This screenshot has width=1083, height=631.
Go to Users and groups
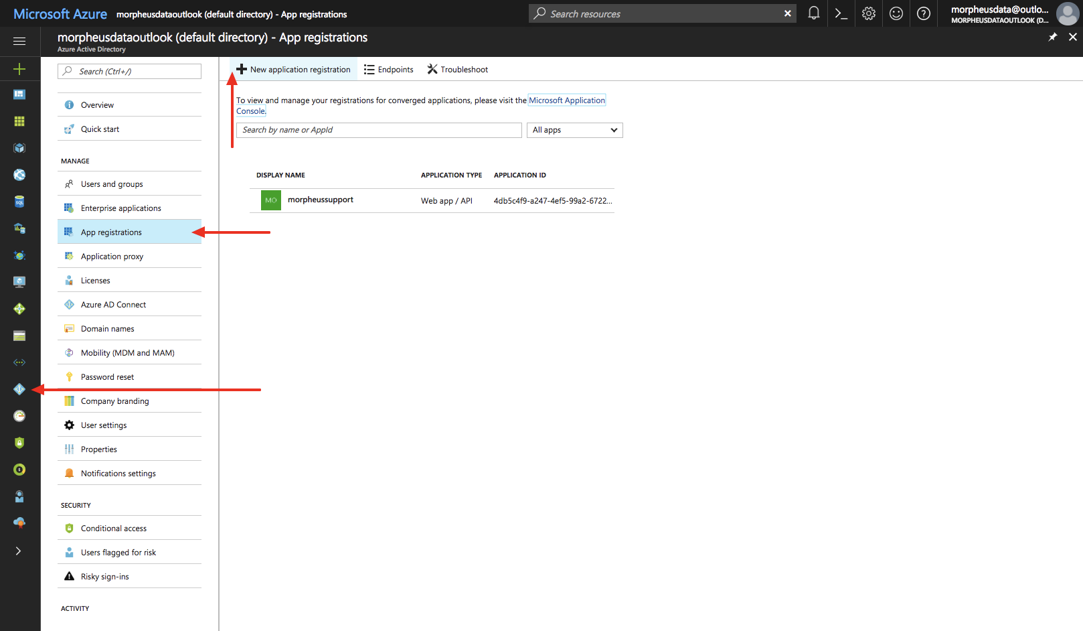coord(130,184)
